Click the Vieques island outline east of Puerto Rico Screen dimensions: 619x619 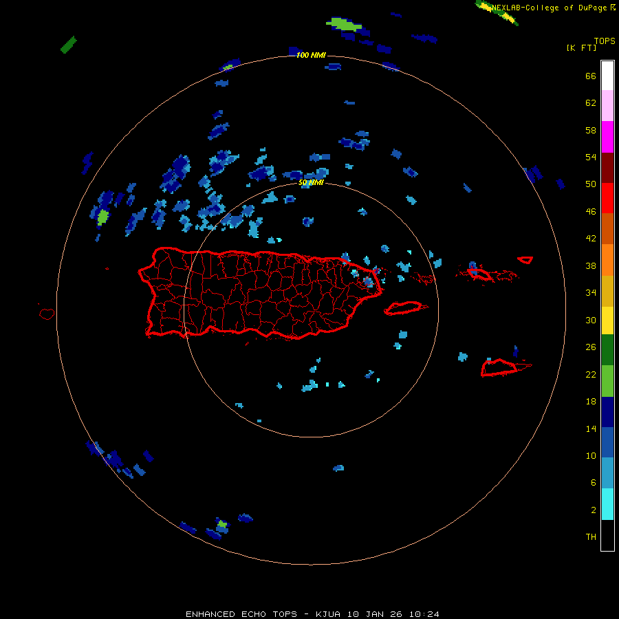tap(406, 308)
